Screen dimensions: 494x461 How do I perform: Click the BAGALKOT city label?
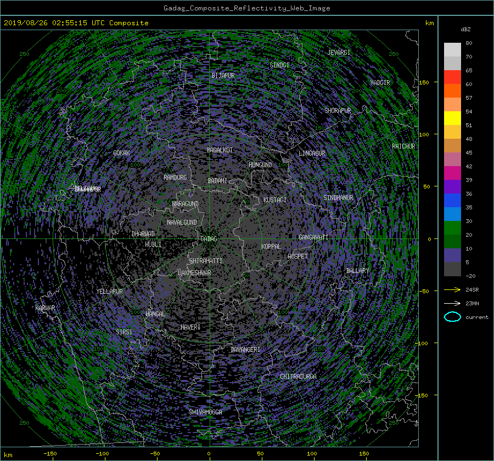click(x=220, y=150)
